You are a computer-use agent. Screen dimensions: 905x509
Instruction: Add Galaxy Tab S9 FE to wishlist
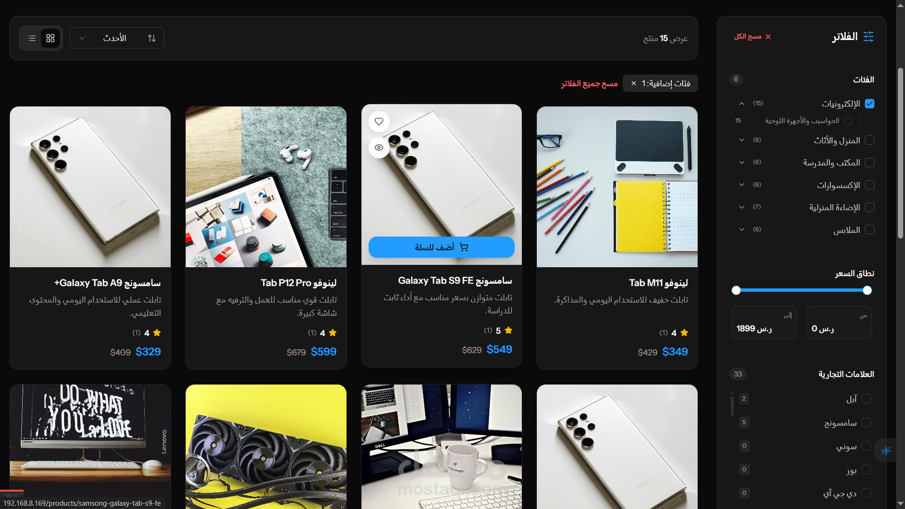(379, 122)
